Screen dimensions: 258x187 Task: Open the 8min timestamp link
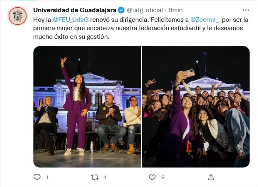point(175,10)
